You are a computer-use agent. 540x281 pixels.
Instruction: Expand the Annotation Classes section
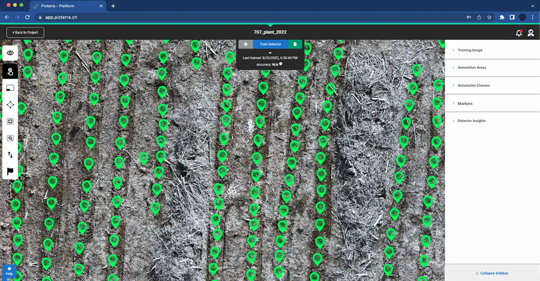coord(473,86)
